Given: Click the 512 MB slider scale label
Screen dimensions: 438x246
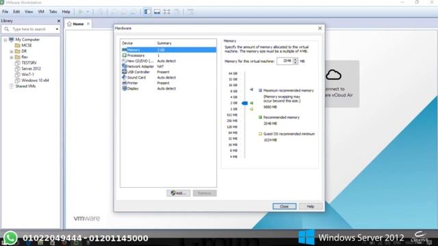Looking at the screenshot, I should tap(232, 115).
